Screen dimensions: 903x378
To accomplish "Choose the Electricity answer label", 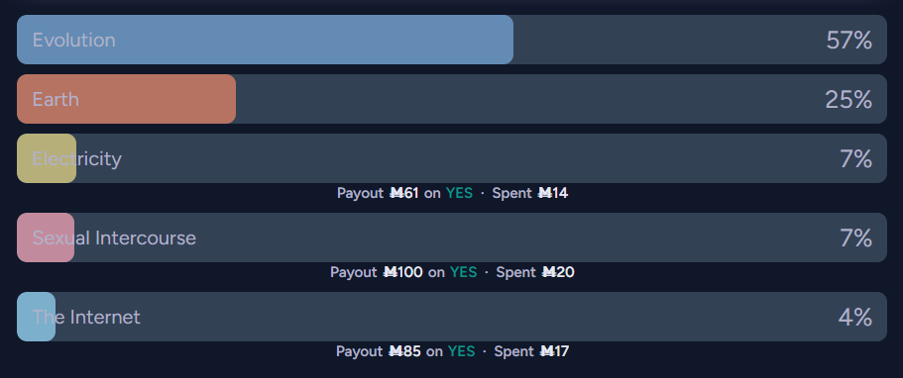I will pyautogui.click(x=76, y=158).
